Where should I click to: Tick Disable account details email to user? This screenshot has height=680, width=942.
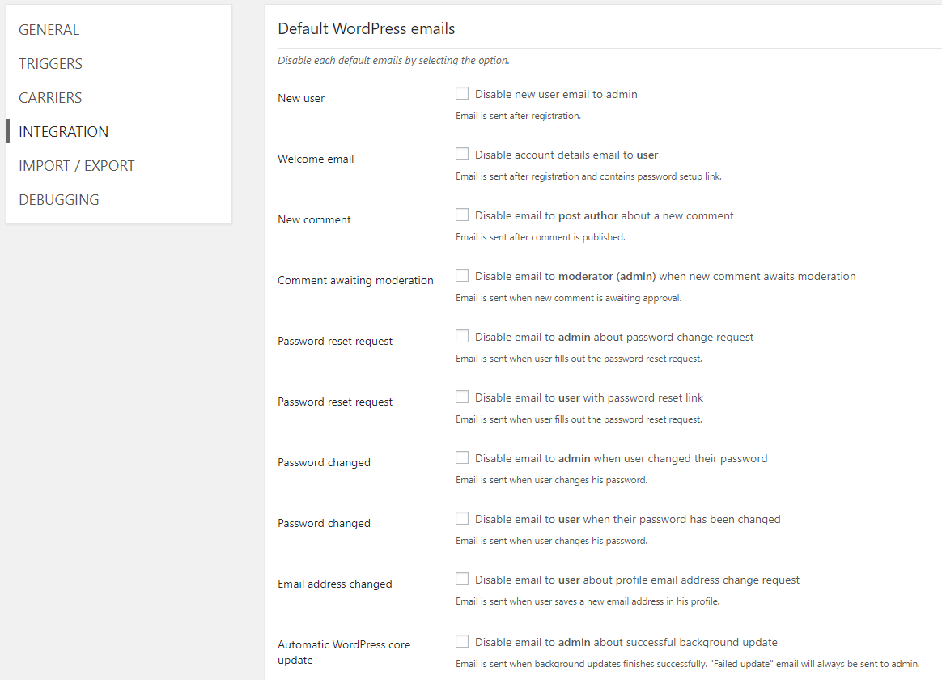[462, 155]
